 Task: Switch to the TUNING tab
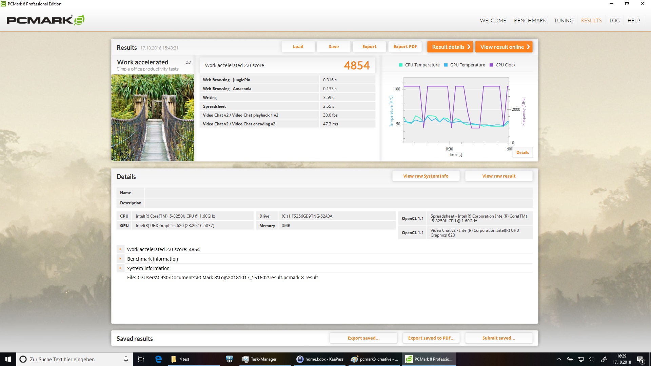564,20
